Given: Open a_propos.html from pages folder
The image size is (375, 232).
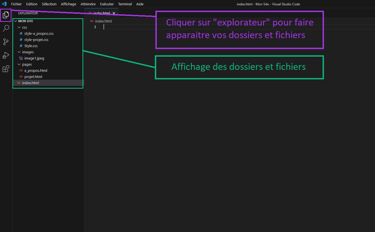Looking at the screenshot, I should [36, 71].
